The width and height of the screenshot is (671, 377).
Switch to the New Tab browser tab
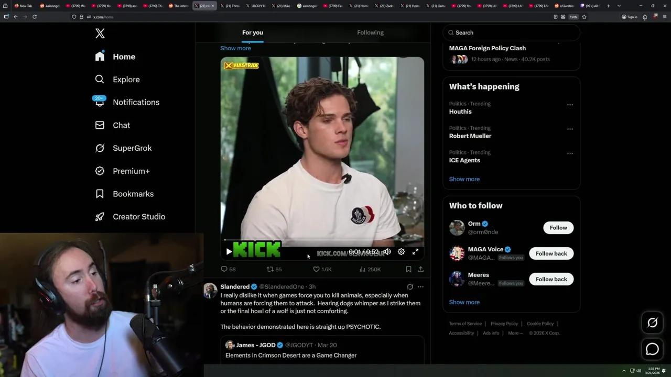24,6
